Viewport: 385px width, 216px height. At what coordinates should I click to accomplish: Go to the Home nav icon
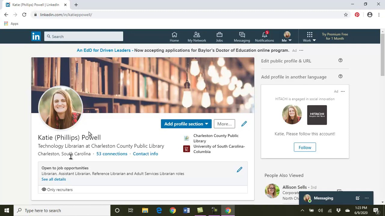tap(174, 37)
